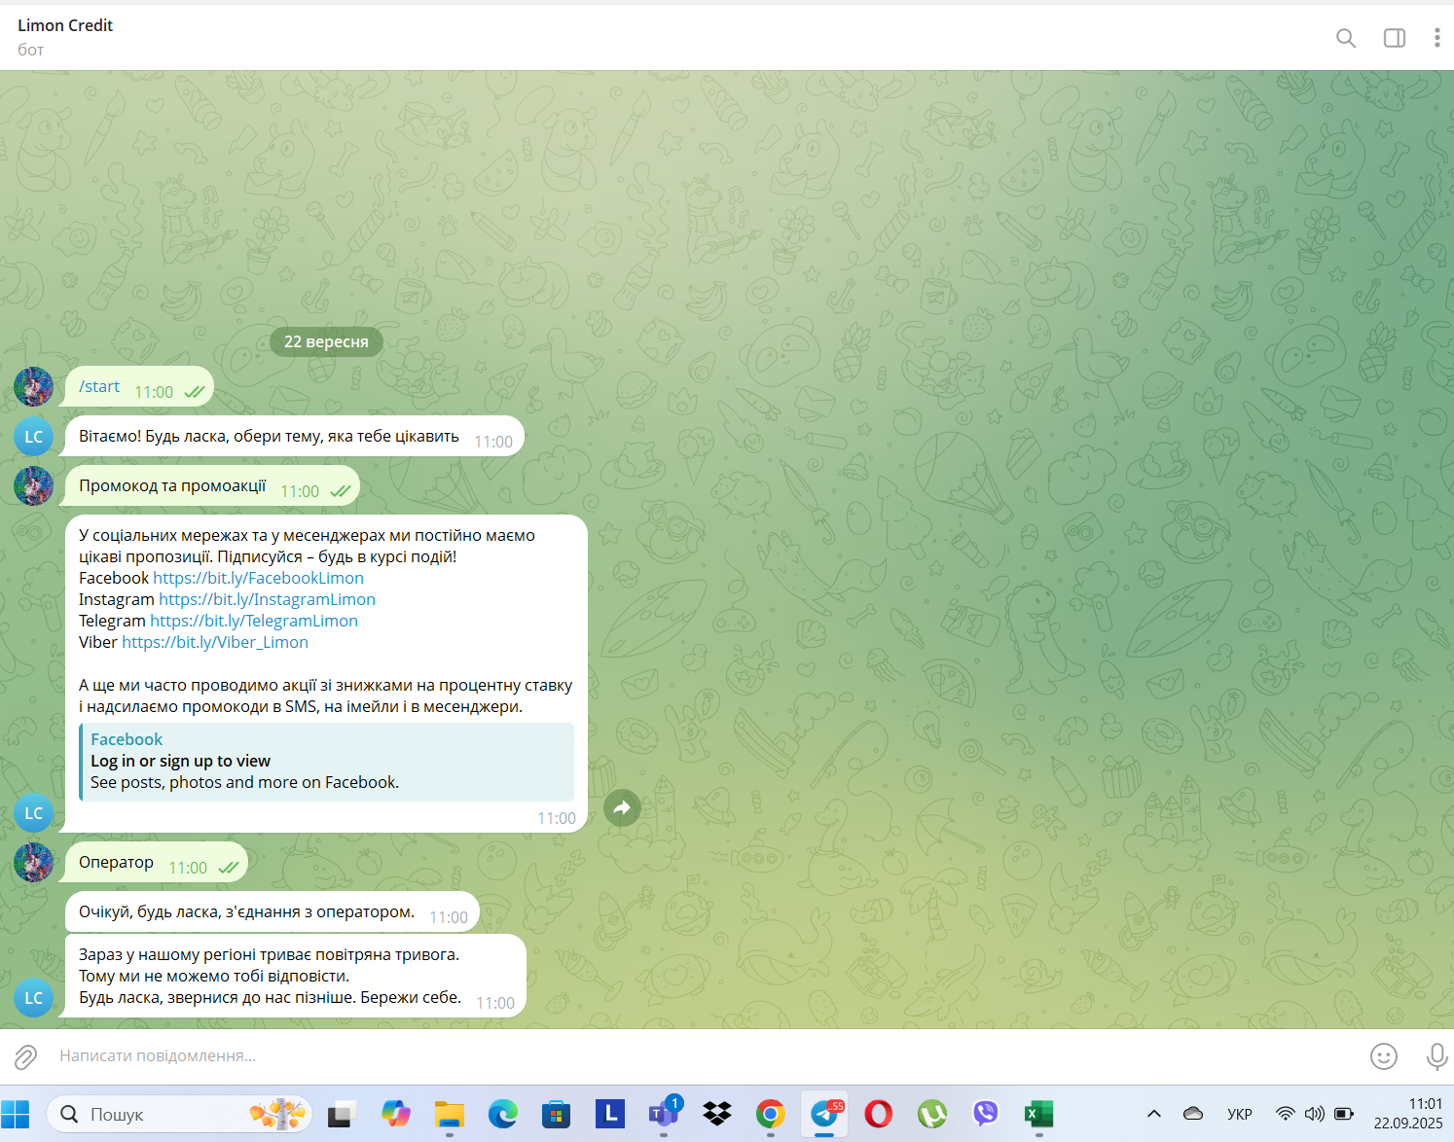Open the clock showing 11:01 22.09.2025
The image size is (1454, 1142).
(1408, 1115)
